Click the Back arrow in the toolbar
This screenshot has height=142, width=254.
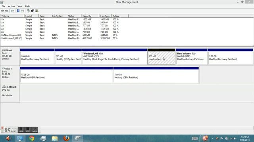tap(2, 11)
